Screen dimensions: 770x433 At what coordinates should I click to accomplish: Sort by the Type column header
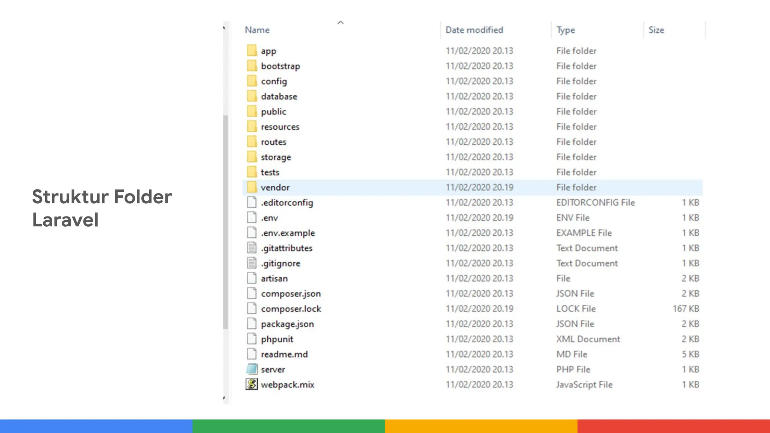click(x=565, y=30)
